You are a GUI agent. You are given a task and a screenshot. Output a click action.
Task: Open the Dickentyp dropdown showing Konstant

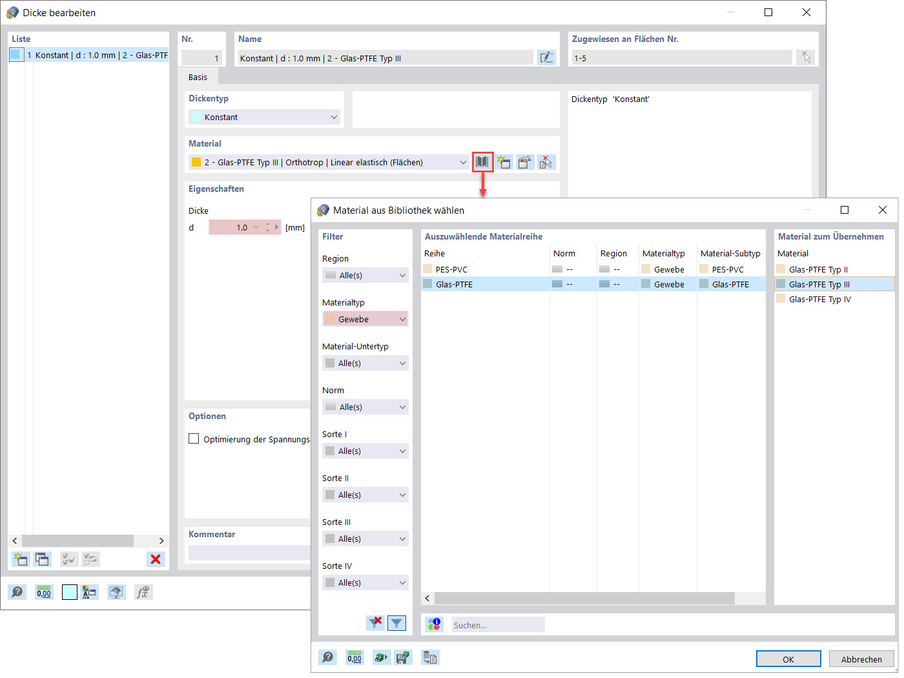tap(265, 117)
